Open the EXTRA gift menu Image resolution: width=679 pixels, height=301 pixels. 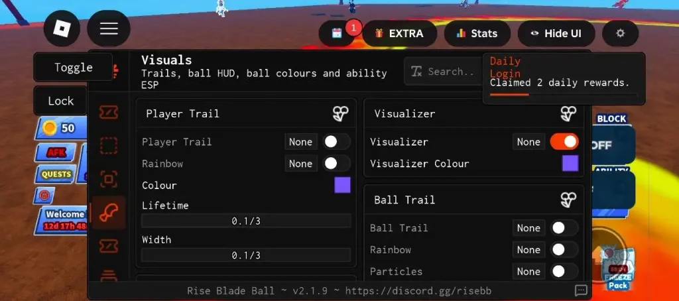399,33
